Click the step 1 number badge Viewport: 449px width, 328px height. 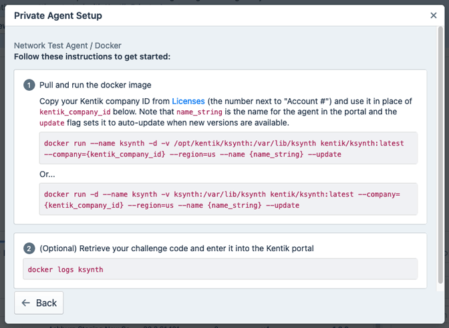(x=29, y=85)
